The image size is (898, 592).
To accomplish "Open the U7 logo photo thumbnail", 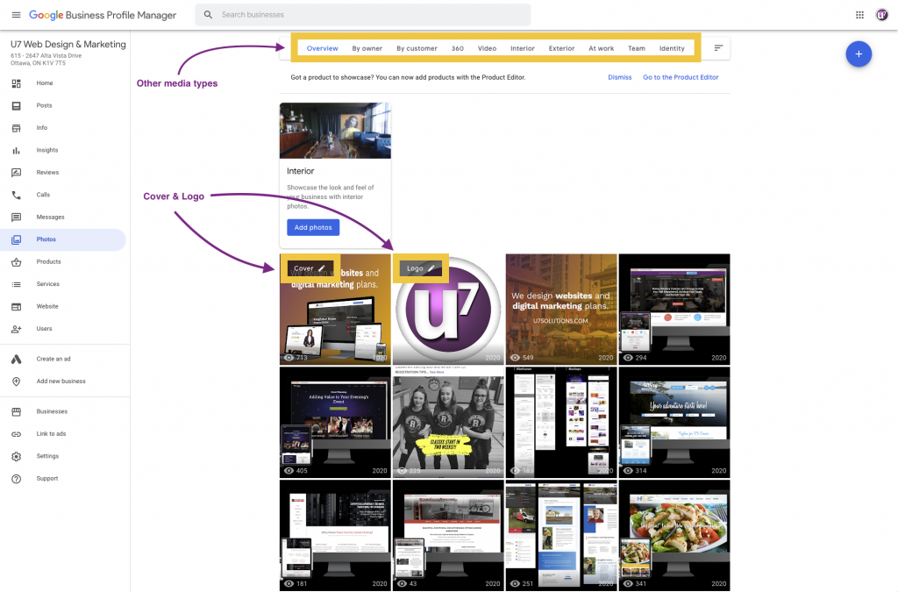I will coord(448,310).
